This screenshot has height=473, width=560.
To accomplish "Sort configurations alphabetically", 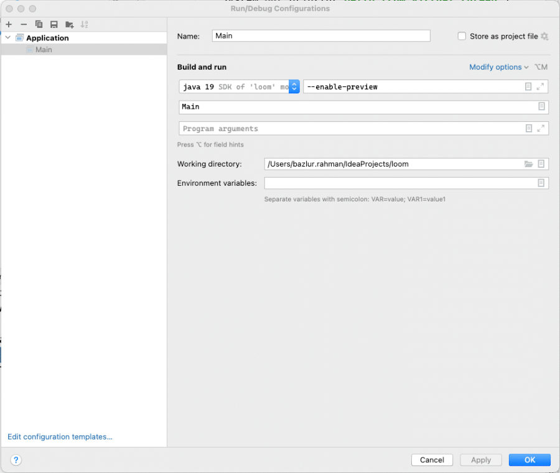I will point(84,24).
